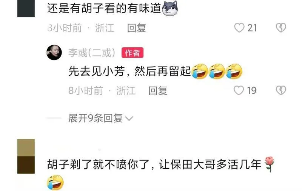This screenshot has width=302, height=191.
Task: Click the rose emoji in the bottom comment
Action: pyautogui.click(x=269, y=164)
